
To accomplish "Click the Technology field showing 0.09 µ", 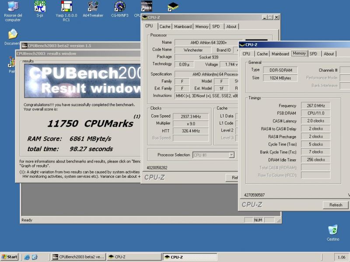I will (x=184, y=64).
